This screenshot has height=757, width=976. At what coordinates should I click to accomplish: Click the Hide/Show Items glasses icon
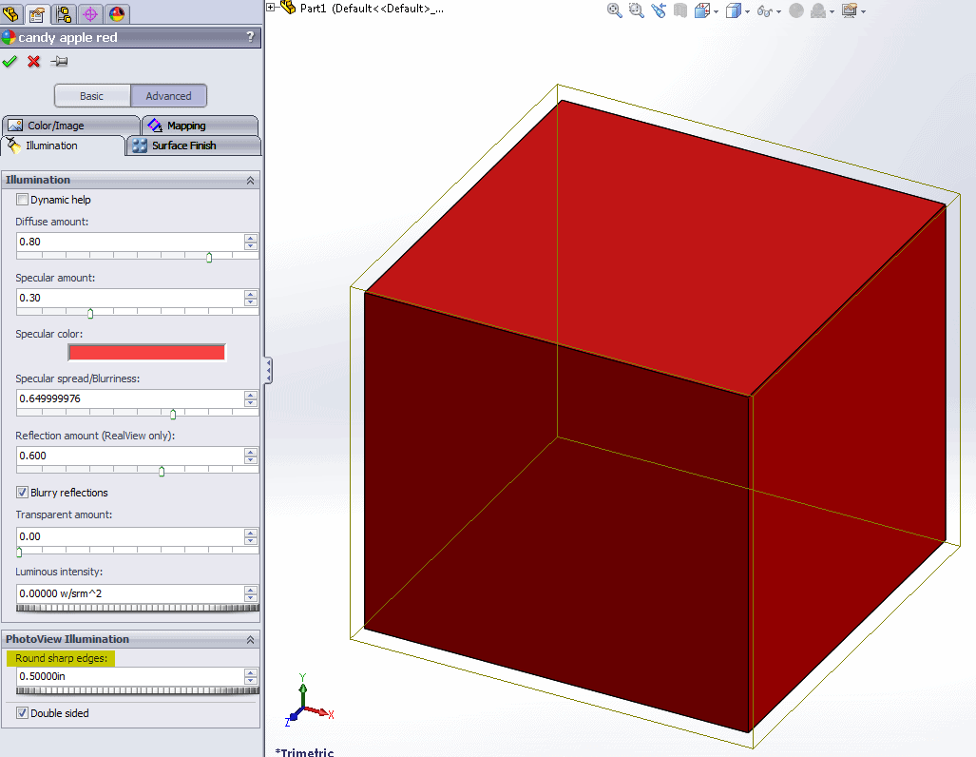[x=764, y=11]
